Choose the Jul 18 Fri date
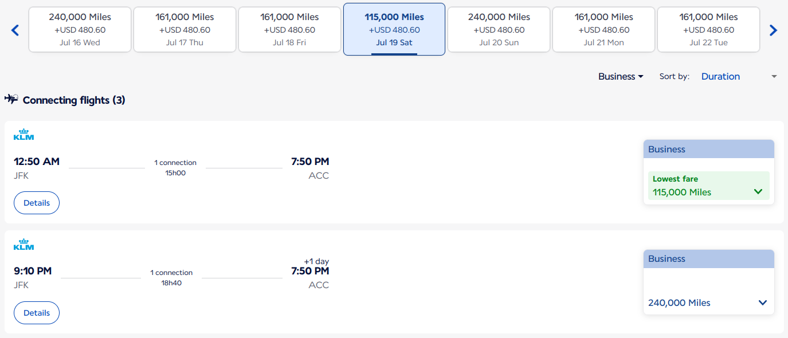This screenshot has width=788, height=338. click(289, 30)
